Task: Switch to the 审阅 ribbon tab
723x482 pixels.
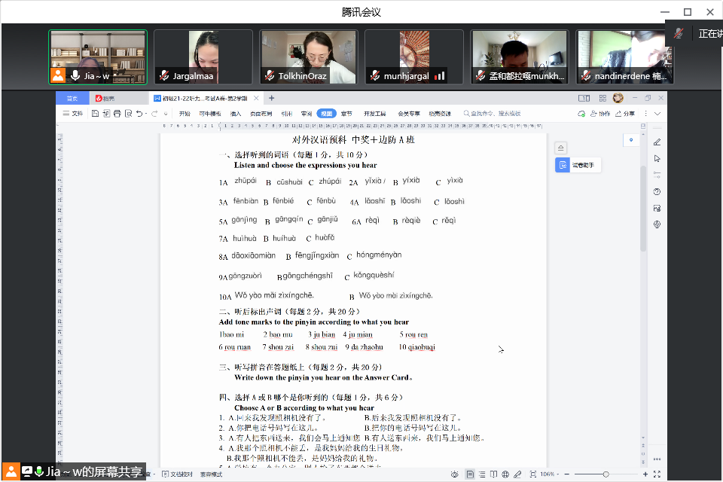Action: [307, 114]
